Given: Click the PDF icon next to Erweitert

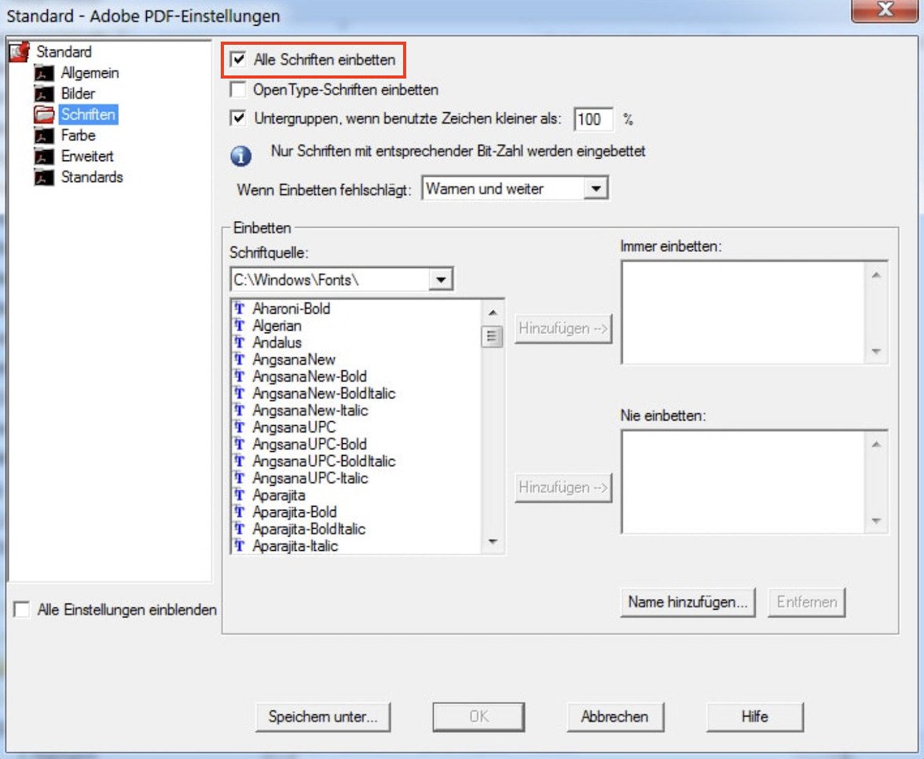Looking at the screenshot, I should point(44,157).
